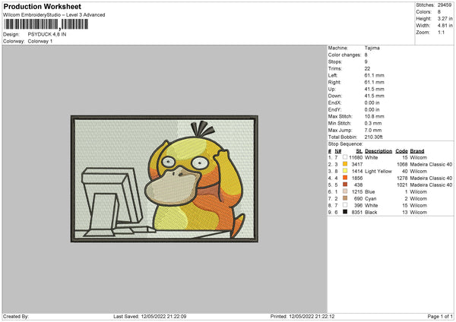Click the dark orange swatch for code 1021
The height and width of the screenshot is (322, 456).
pyautogui.click(x=345, y=185)
